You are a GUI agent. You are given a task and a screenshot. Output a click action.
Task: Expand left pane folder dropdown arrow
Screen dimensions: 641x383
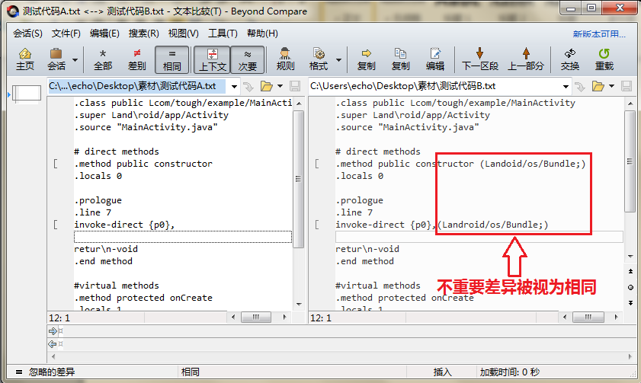[280, 86]
